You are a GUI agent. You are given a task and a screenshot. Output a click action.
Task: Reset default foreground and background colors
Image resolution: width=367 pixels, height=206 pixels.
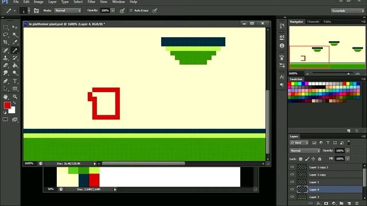[x=5, y=112]
